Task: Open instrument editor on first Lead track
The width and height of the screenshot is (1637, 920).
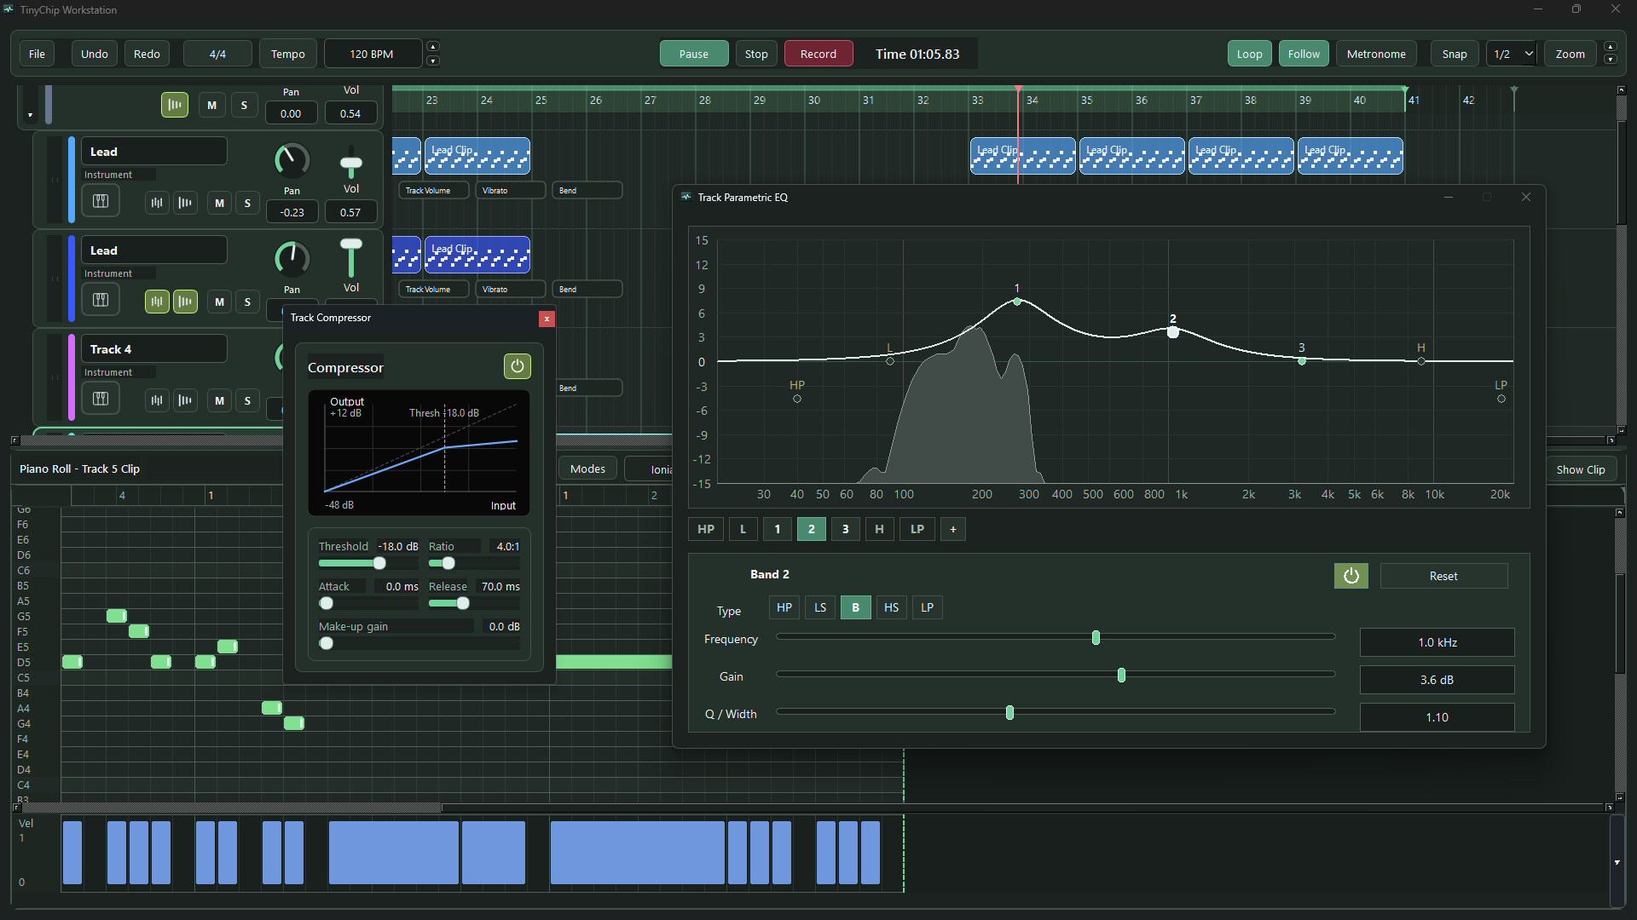Action: tap(101, 202)
